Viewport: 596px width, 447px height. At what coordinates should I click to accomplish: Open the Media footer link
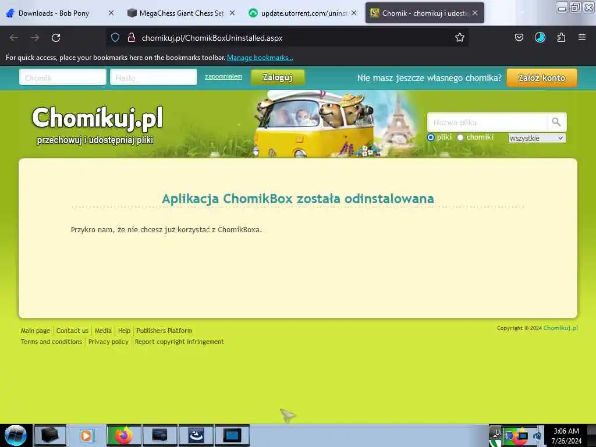click(103, 331)
